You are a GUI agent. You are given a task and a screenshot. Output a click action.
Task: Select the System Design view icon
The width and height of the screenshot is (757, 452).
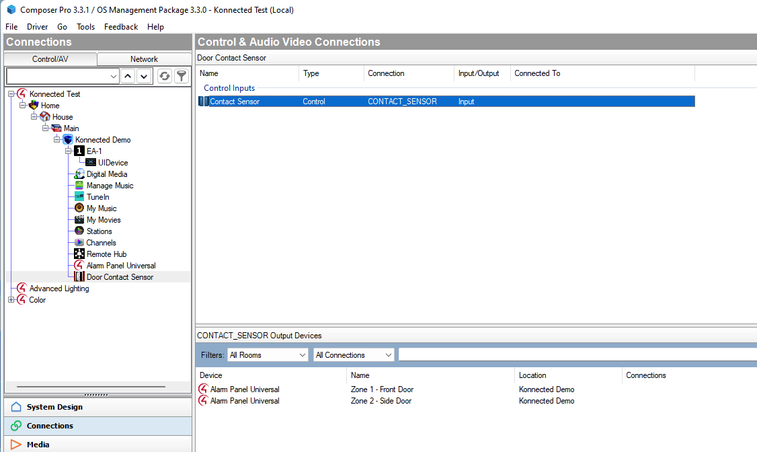point(17,407)
